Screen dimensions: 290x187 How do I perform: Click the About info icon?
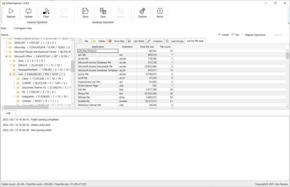160,11
